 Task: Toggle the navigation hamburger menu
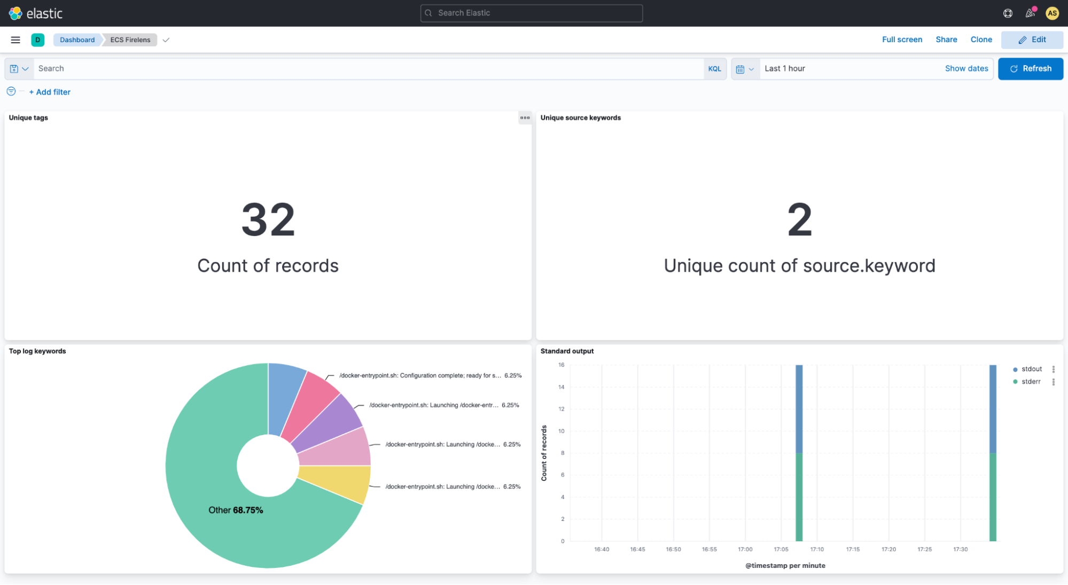[16, 39]
